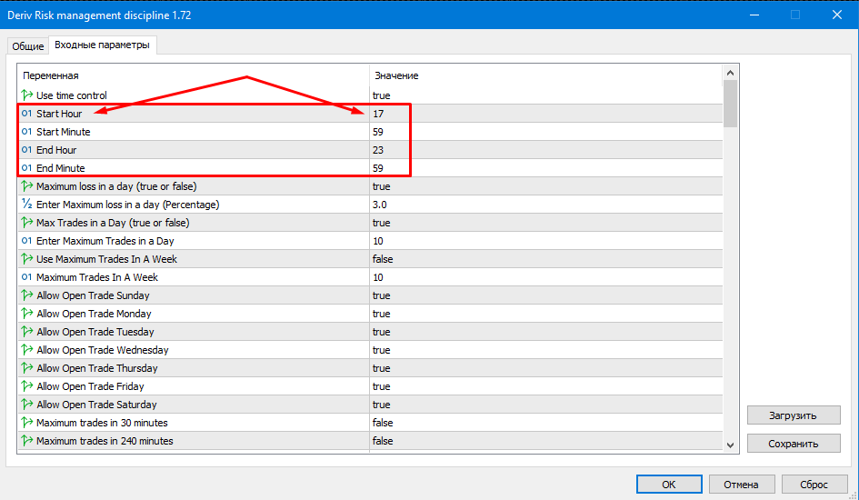Click the 'Allow Open Trade Tuesday' row label

(95, 331)
